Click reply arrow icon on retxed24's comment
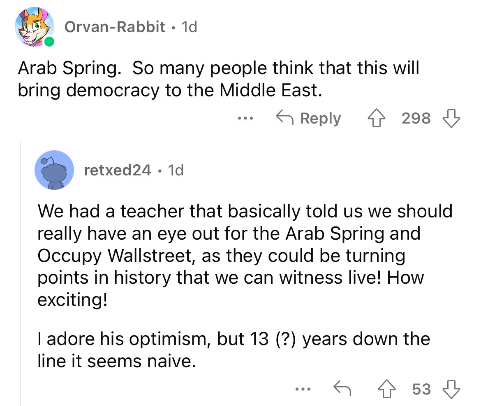 point(341,389)
